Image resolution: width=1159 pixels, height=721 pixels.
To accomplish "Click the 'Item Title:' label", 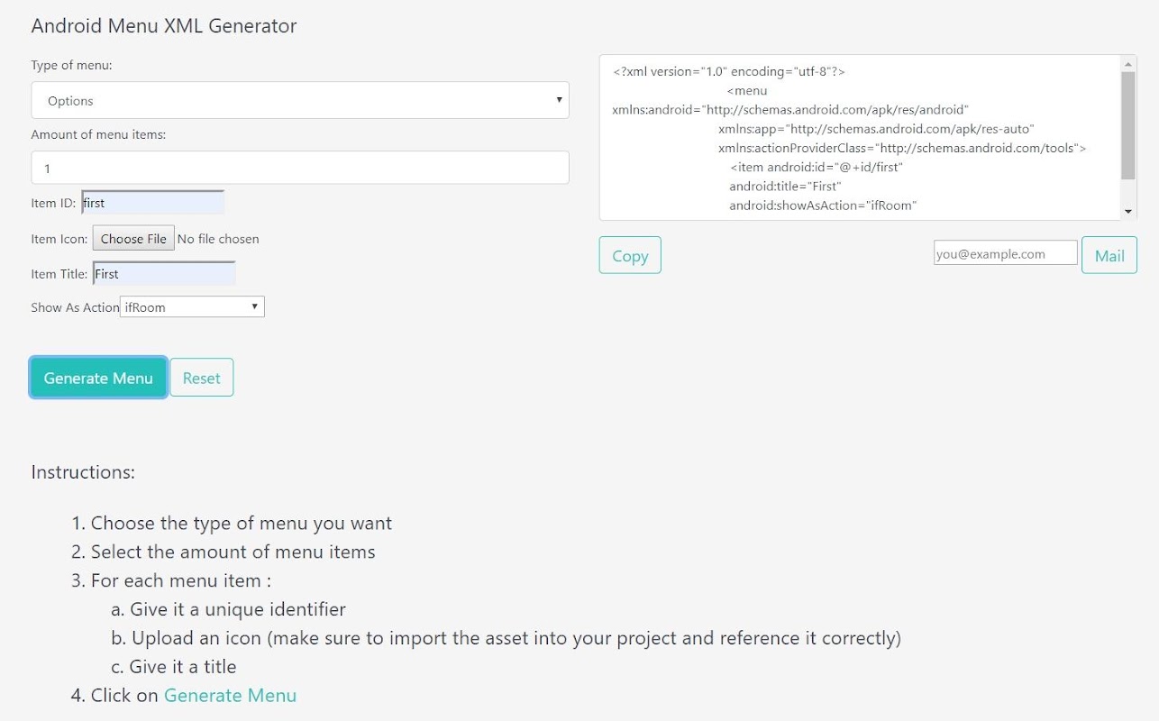I will tap(59, 274).
